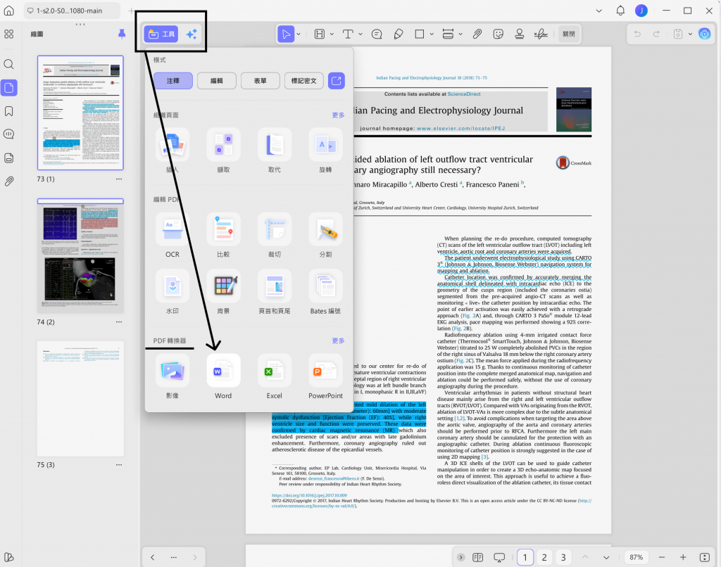Expand the highlight tool dropdown arrow

point(332,34)
